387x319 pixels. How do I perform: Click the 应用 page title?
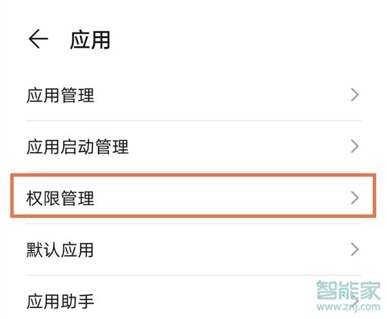point(90,40)
